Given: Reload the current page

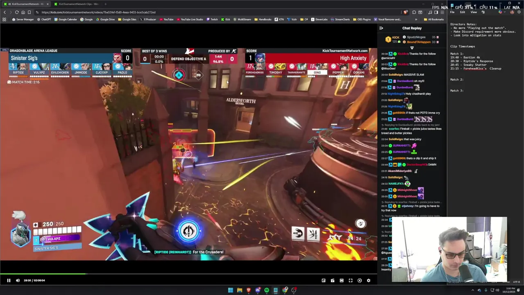Looking at the screenshot, I should click(x=17, y=12).
